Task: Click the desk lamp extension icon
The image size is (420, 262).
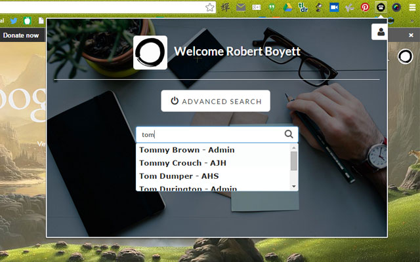Action: pos(318,7)
